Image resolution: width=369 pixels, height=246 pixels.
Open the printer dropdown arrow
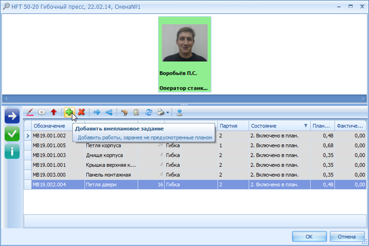pos(167,112)
